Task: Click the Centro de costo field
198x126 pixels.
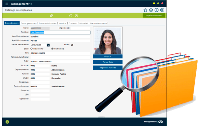Action: point(40,87)
